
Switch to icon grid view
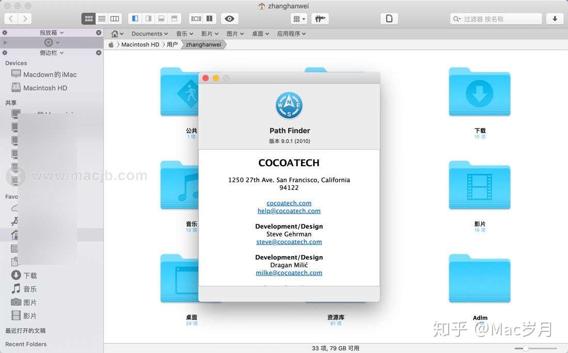(x=89, y=19)
